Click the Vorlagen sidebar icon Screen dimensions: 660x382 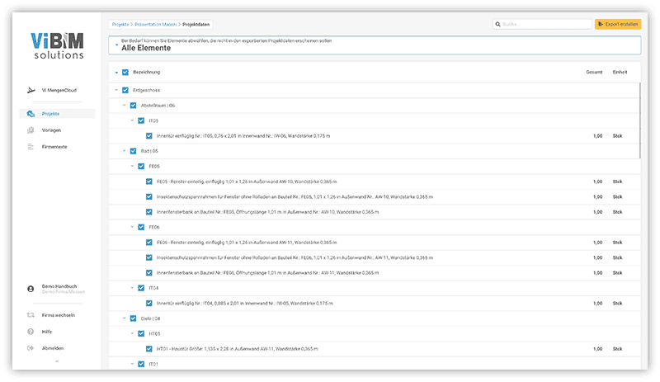pyautogui.click(x=31, y=130)
